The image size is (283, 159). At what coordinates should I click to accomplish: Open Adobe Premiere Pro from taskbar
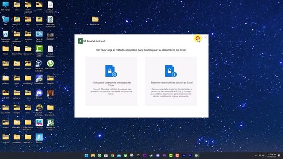click(x=190, y=155)
